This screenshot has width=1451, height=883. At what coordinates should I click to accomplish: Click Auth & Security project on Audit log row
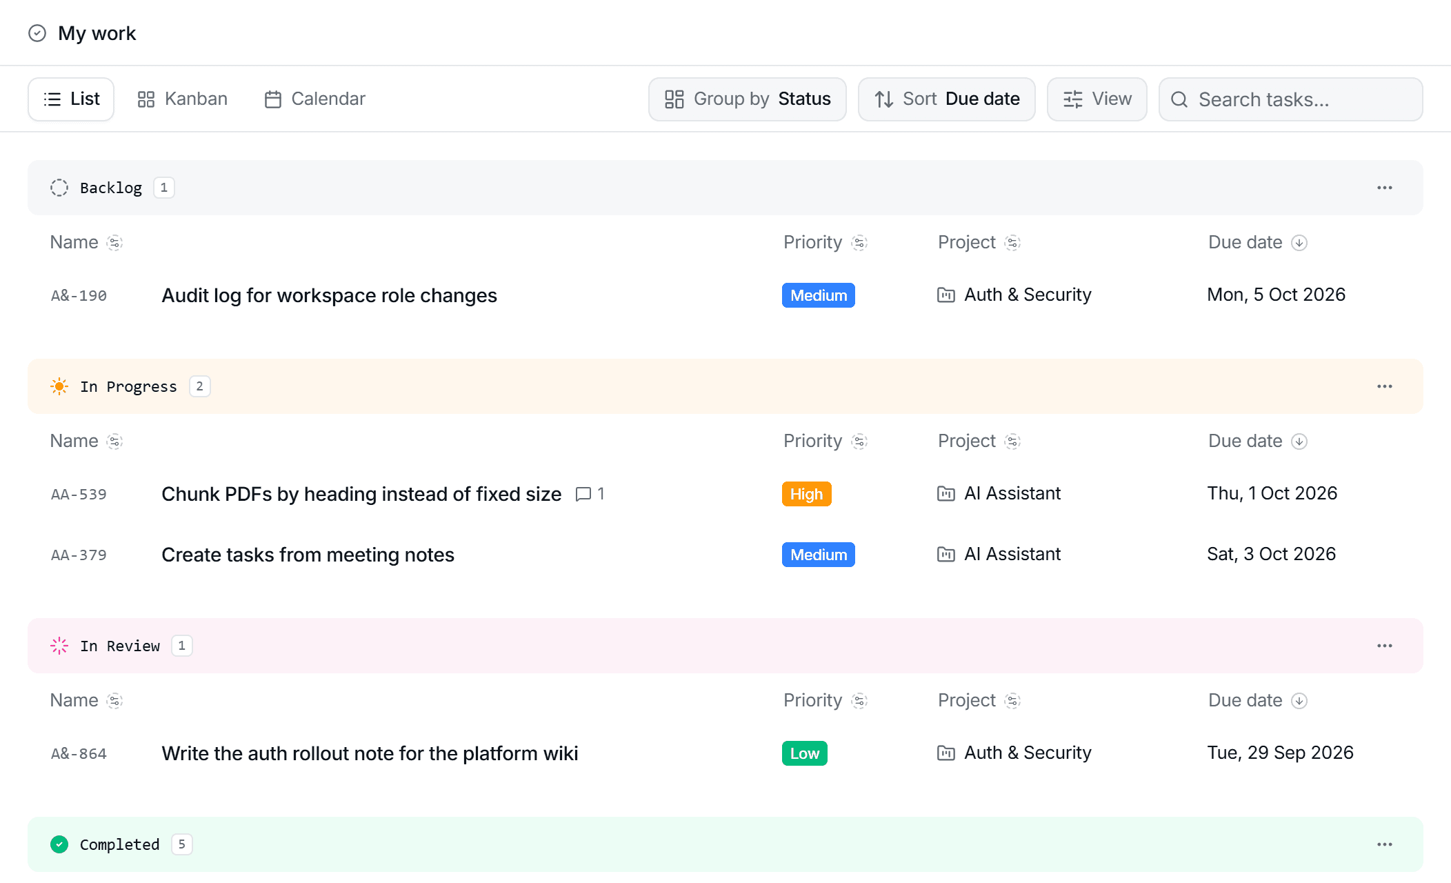pos(1014,295)
